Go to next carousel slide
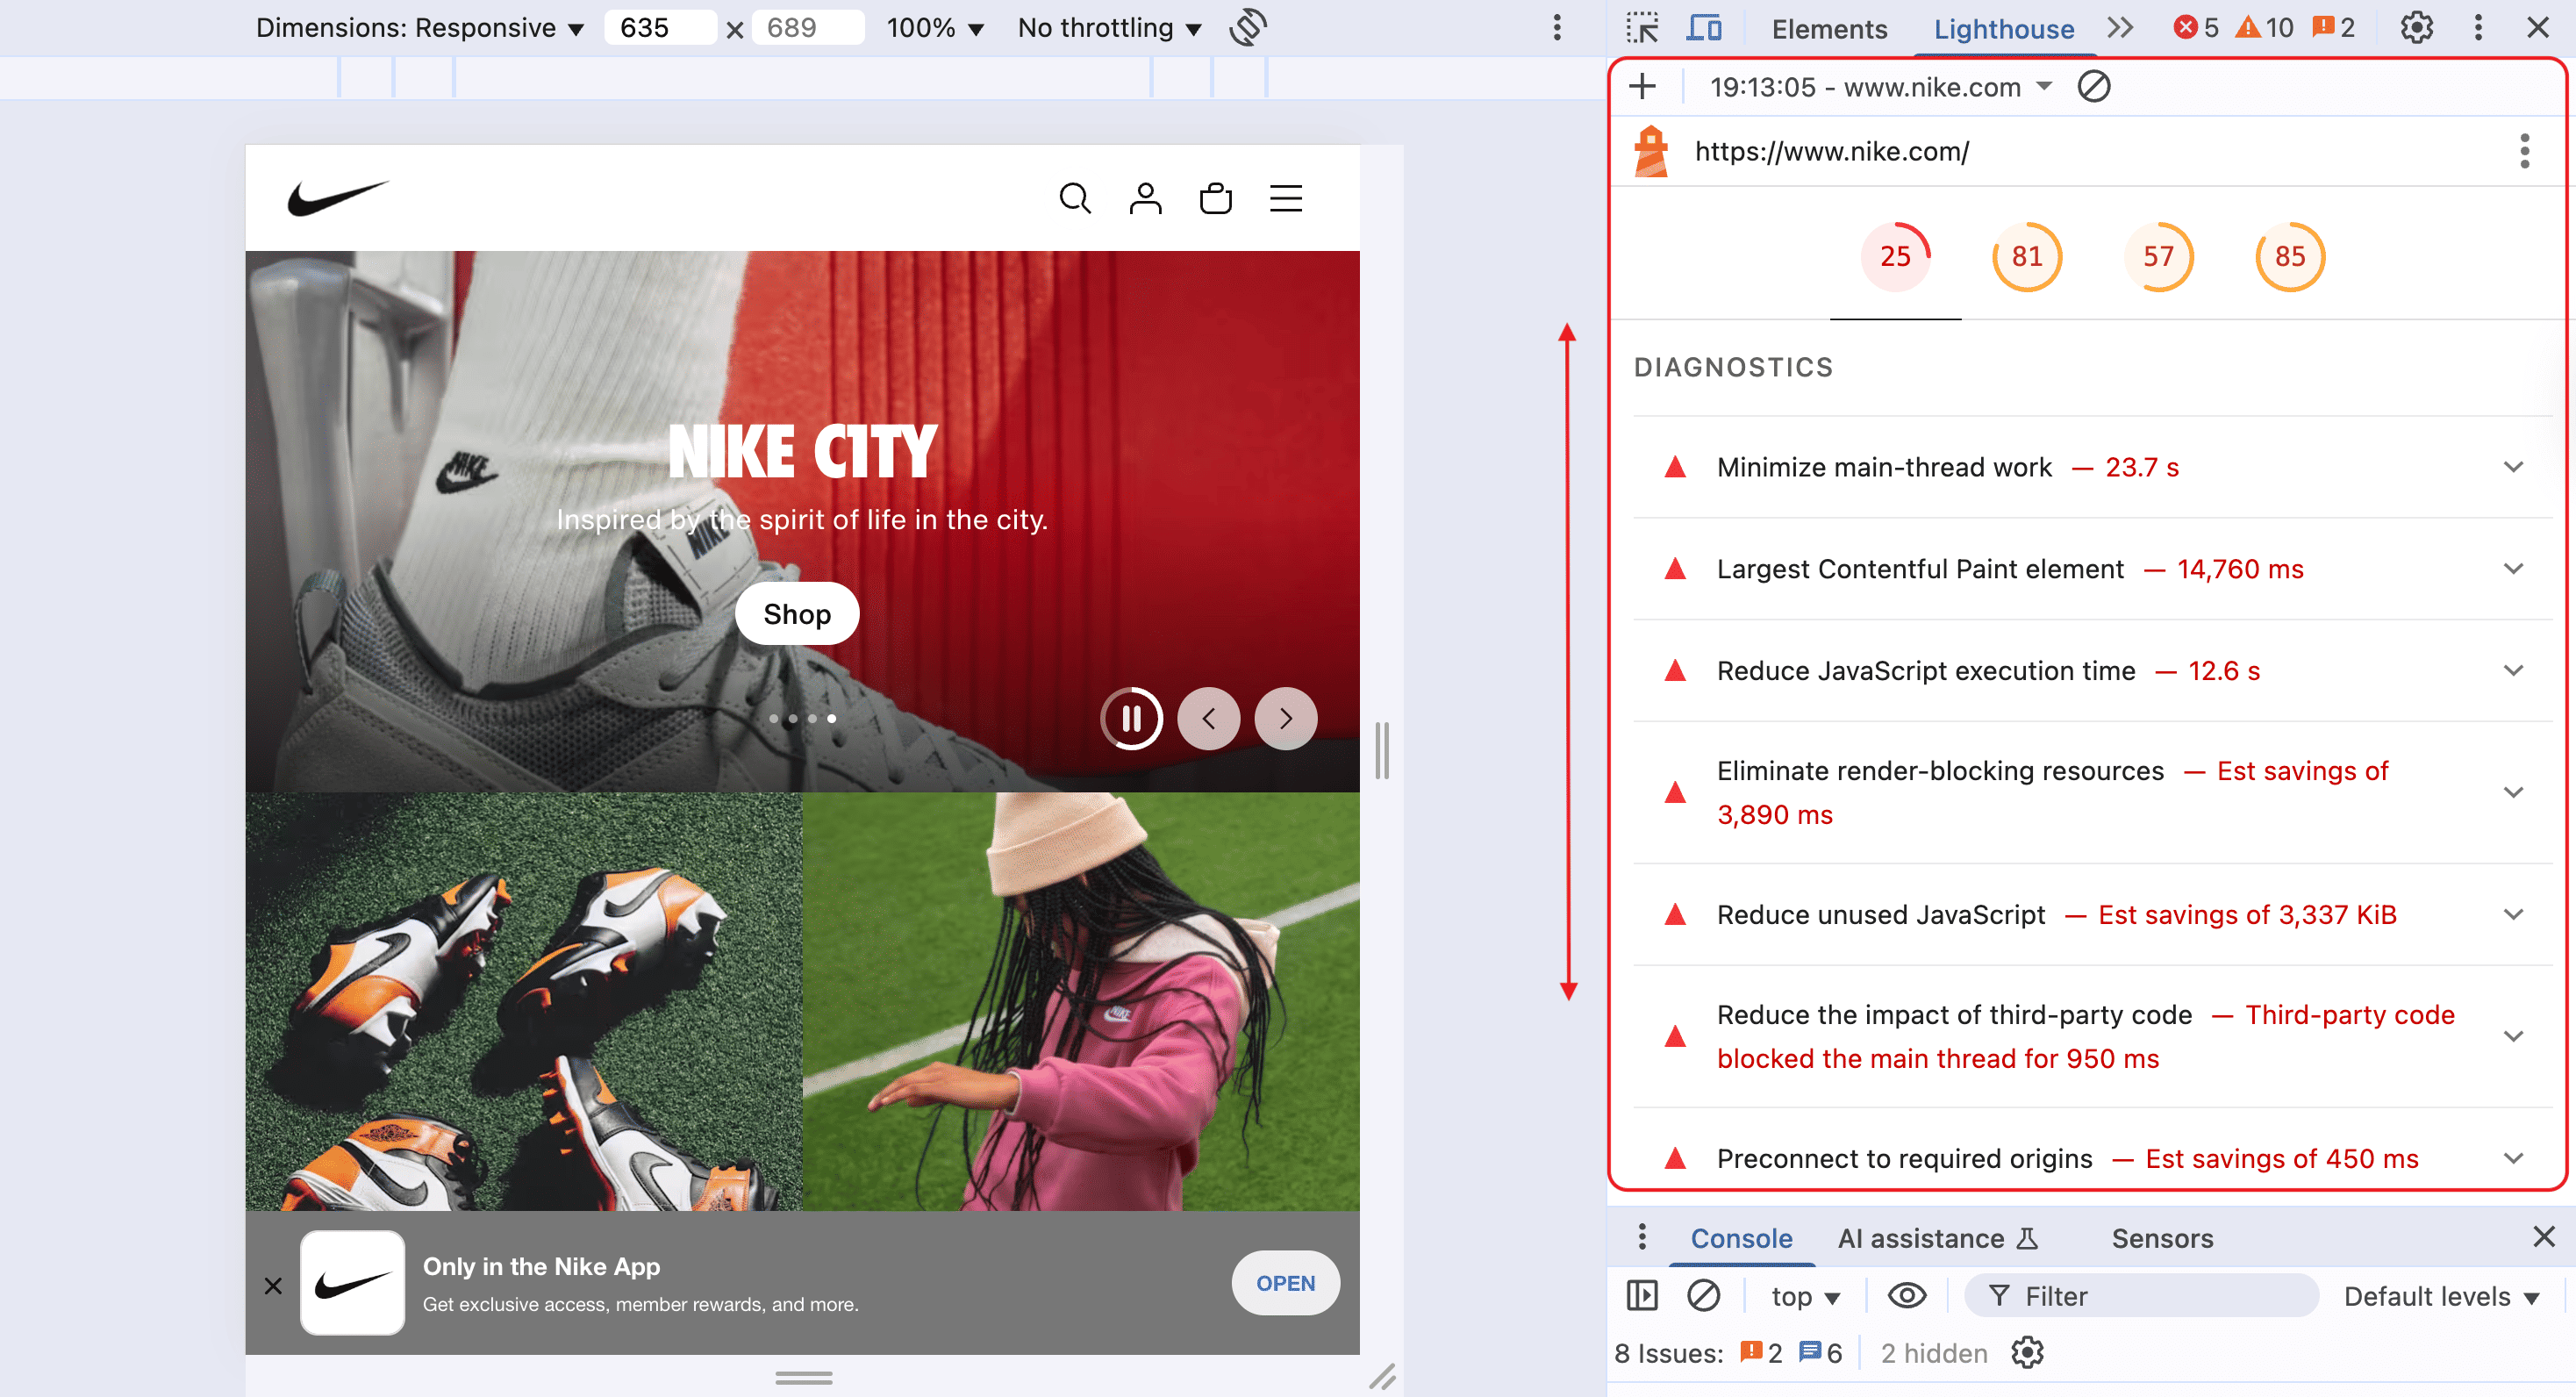This screenshot has height=1397, width=2576. click(1285, 718)
